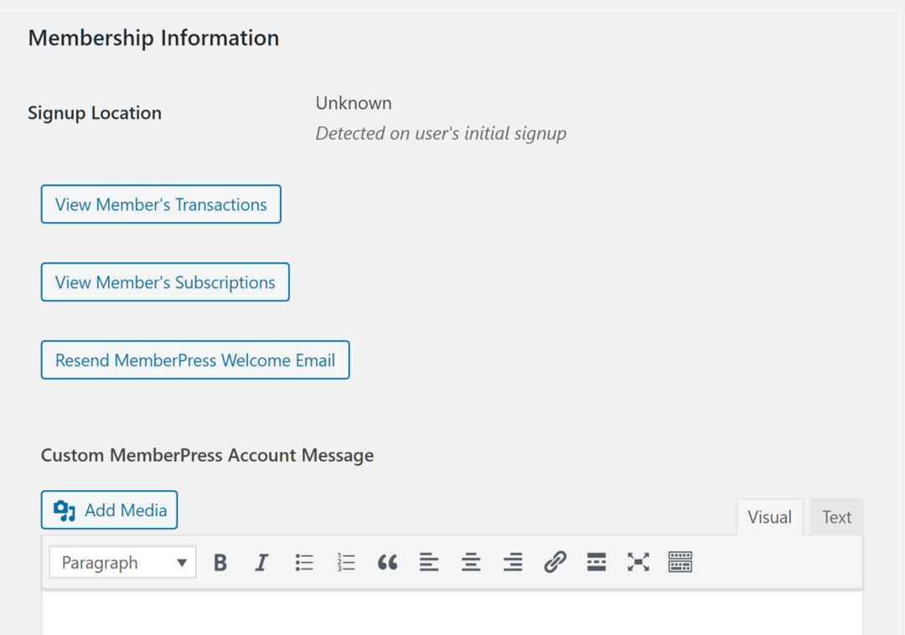Insert the Read More tag
The height and width of the screenshot is (635, 905).
pyautogui.click(x=597, y=562)
